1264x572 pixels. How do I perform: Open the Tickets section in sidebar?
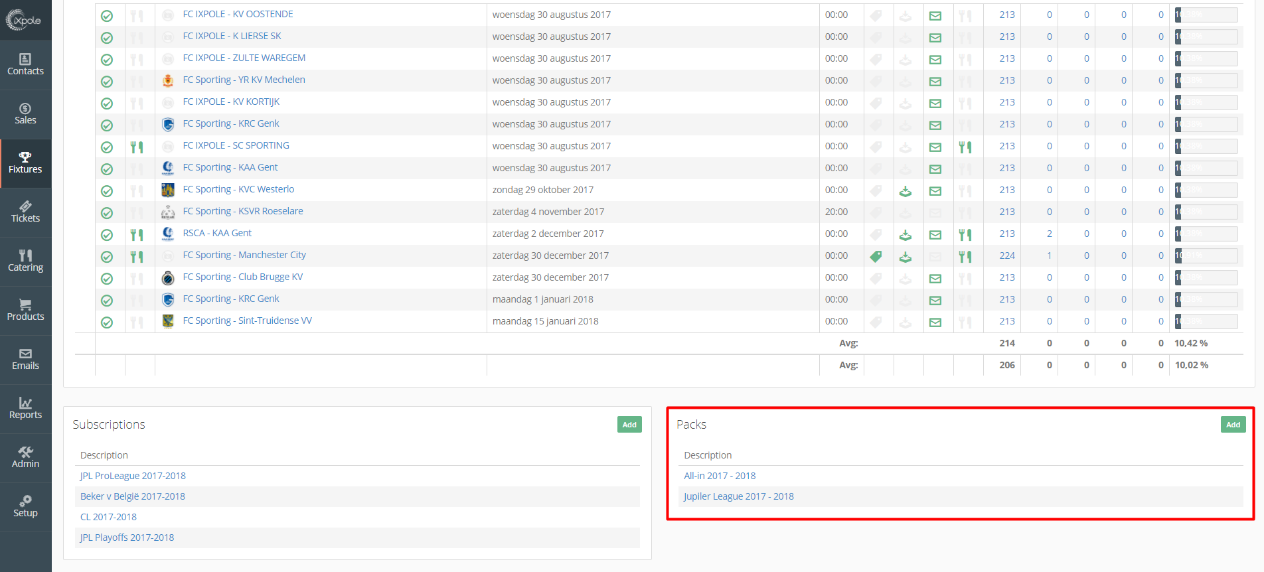coord(25,212)
